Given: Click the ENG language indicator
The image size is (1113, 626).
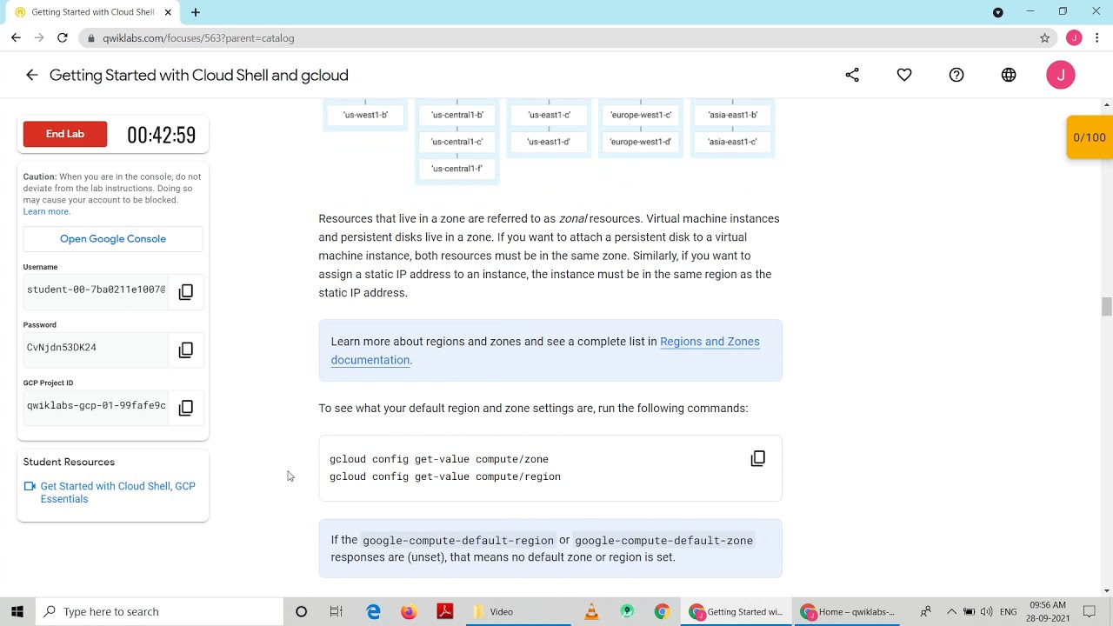Looking at the screenshot, I should (1009, 612).
